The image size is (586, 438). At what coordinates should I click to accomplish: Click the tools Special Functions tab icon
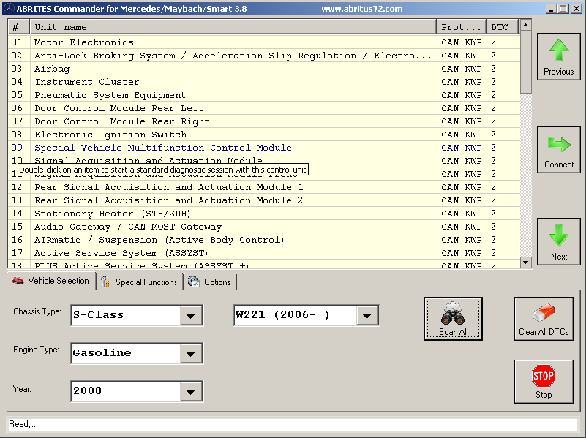[x=105, y=282]
